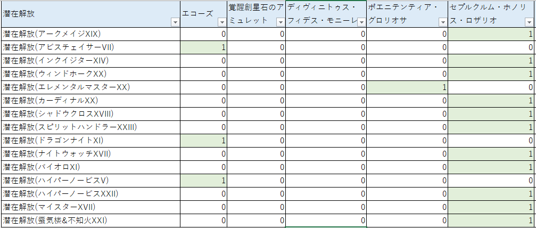This screenshot has width=536, height=228.
Task: Select the green ポエニテンティア・グロリオサ value for エレメンタルマスターXX
Action: coord(407,87)
